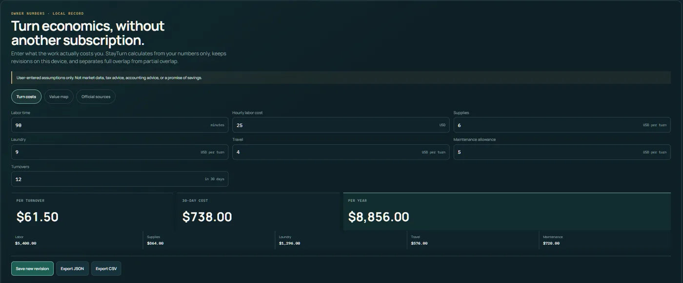The height and width of the screenshot is (283, 683).
Task: Save new revision of the numbers
Action: (32, 268)
